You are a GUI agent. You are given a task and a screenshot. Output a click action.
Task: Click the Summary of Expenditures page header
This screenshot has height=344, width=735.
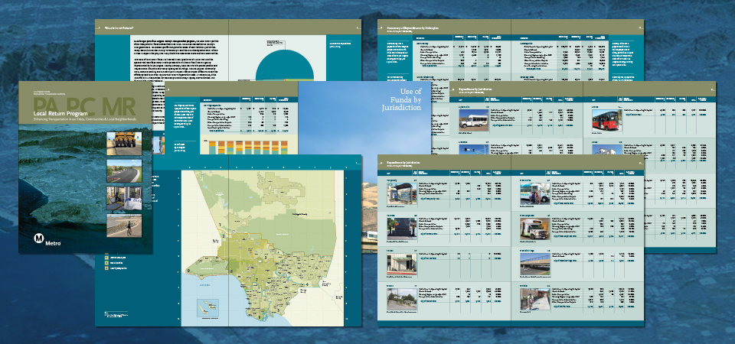coord(429,28)
